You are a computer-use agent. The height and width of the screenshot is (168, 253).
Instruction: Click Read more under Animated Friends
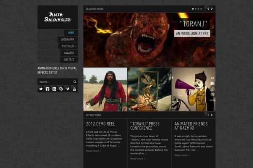[x=182, y=155]
